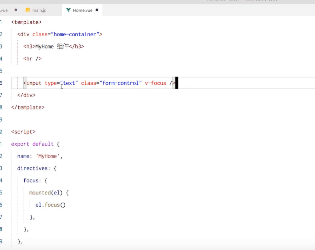Image resolution: width=315 pixels, height=250 pixels.
Task: Click "mounted(el) {" hook text
Action: [x=49, y=193]
